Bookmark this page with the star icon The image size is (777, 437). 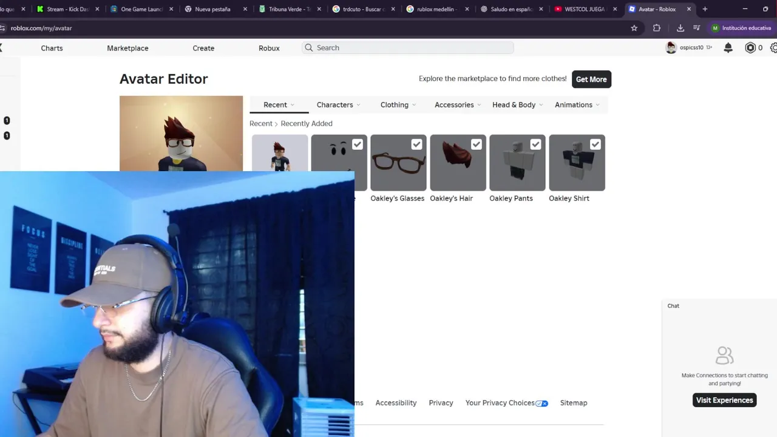coord(634,28)
